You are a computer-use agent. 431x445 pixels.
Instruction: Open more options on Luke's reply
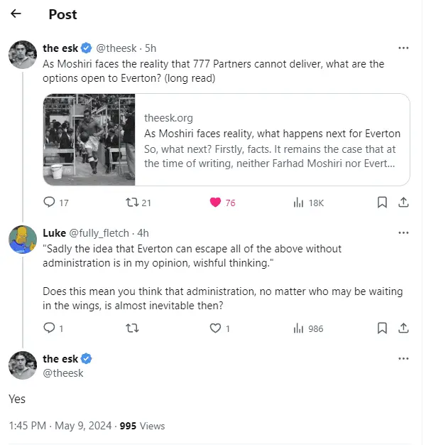pyautogui.click(x=403, y=232)
